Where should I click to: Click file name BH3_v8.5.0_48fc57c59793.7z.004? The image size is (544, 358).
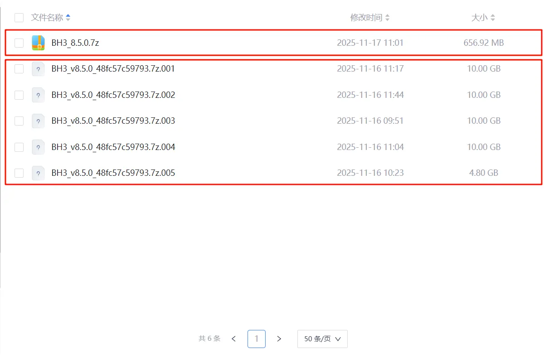click(x=113, y=147)
